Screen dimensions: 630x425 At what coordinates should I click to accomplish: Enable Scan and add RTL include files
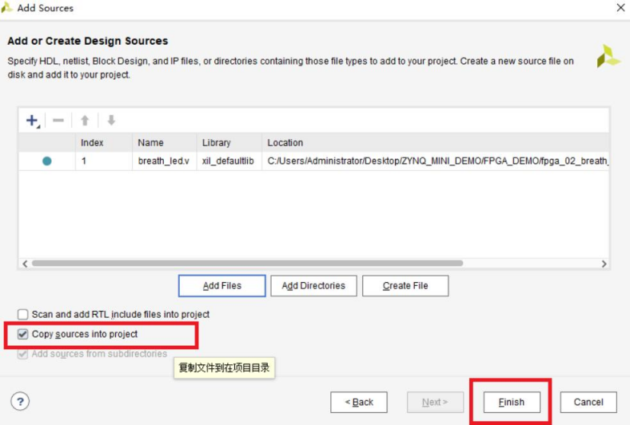(22, 315)
